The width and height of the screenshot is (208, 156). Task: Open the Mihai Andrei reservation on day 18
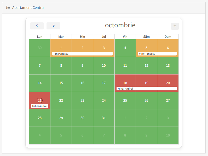147,89
